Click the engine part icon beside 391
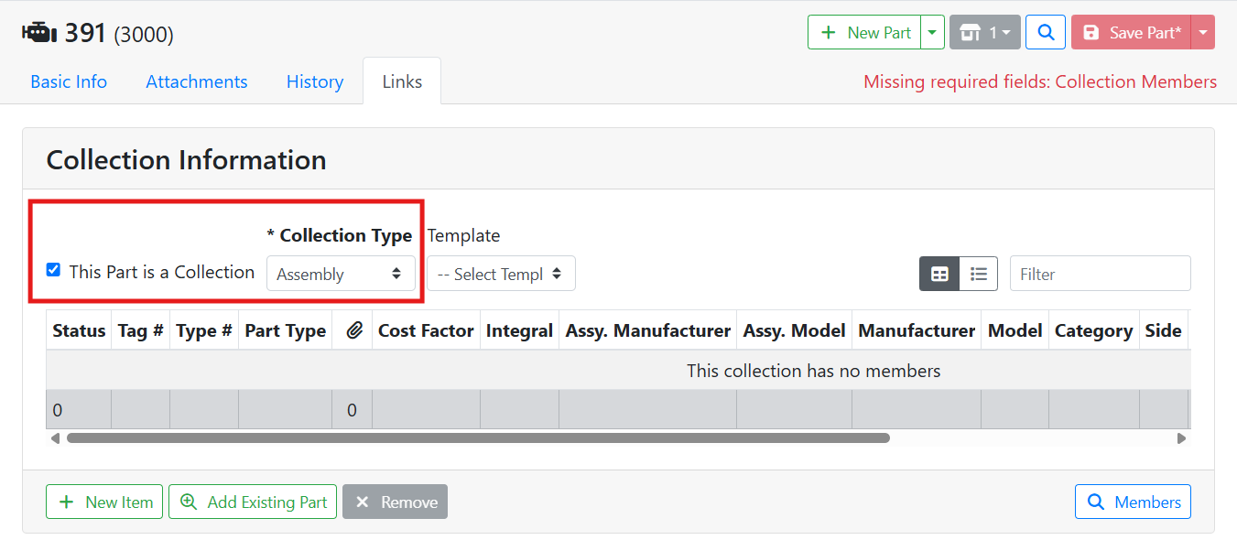Image resolution: width=1237 pixels, height=540 pixels. pyautogui.click(x=38, y=34)
